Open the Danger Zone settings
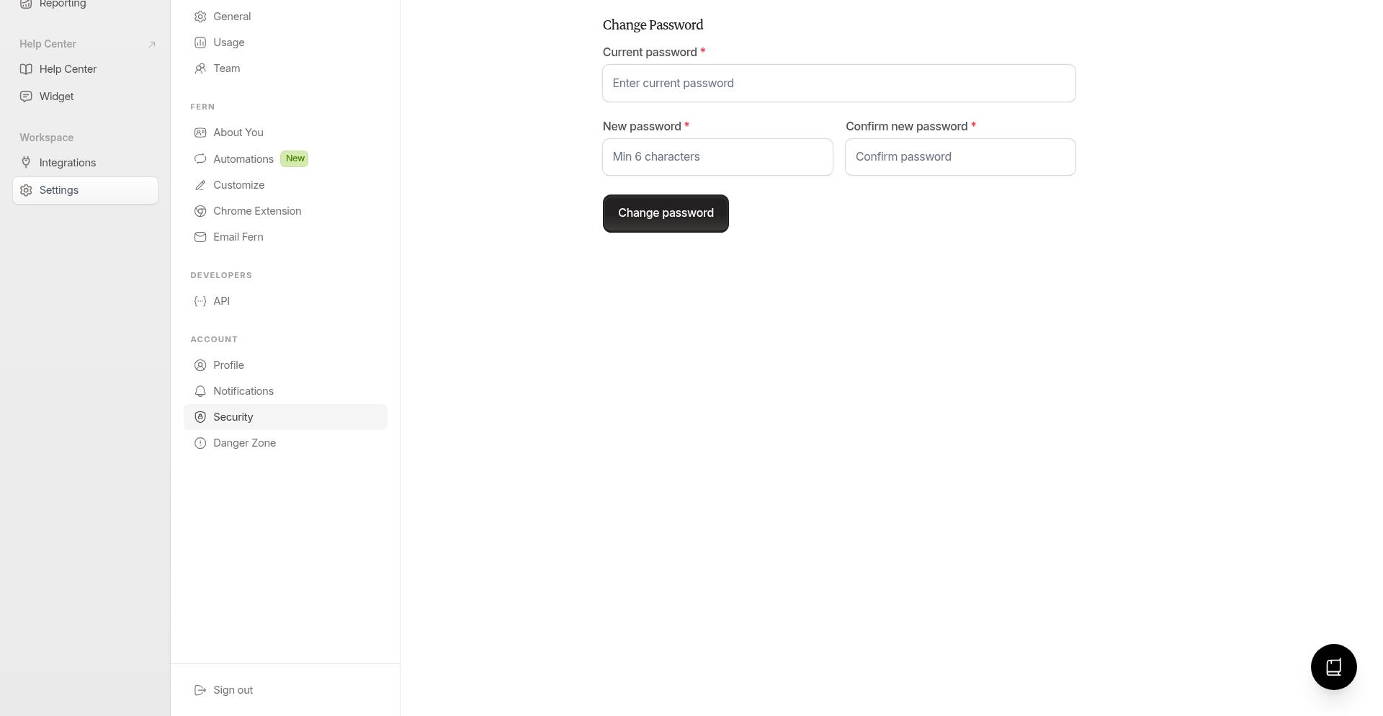1383x716 pixels. click(x=244, y=443)
